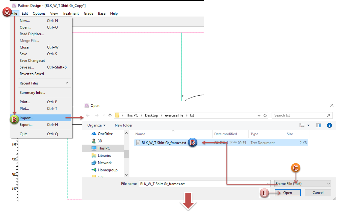This screenshot has width=342, height=211.
Task: Select the 3D user folder
Action: pyautogui.click(x=100, y=141)
